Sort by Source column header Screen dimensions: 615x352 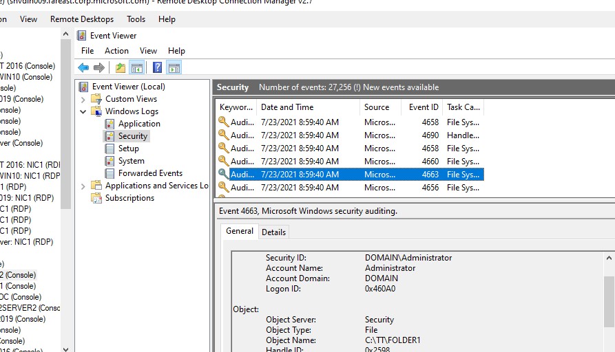(380, 107)
